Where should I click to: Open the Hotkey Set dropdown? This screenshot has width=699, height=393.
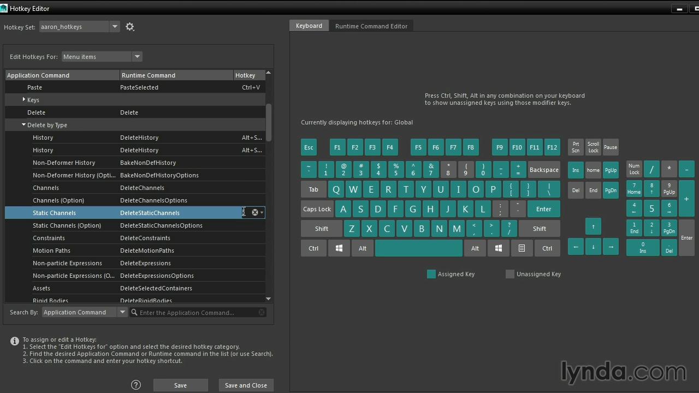point(115,27)
